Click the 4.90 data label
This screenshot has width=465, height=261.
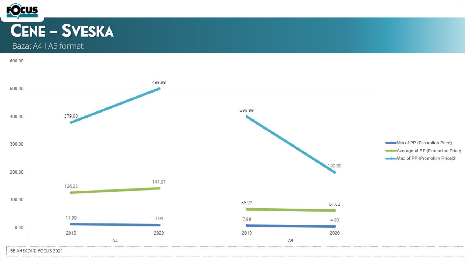334,220
